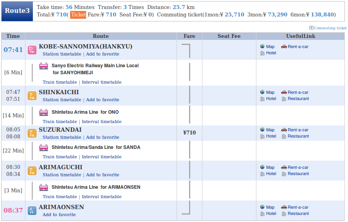This screenshot has height=222, width=348.
Task: Click Restaurant icon for Suzurandai
Action: pyautogui.click(x=284, y=136)
